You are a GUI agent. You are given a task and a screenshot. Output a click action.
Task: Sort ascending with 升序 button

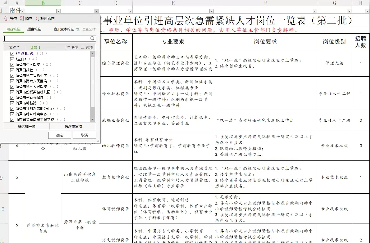click(11, 19)
